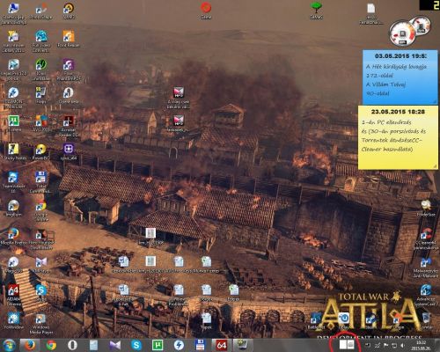
Task: Open AIDA64 from the taskbar
Action: click(222, 345)
